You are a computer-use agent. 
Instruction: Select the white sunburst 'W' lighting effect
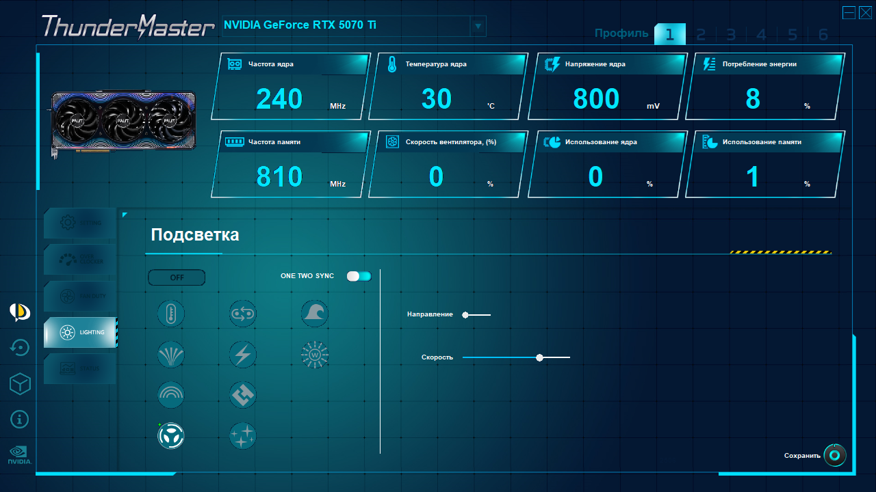tap(315, 355)
